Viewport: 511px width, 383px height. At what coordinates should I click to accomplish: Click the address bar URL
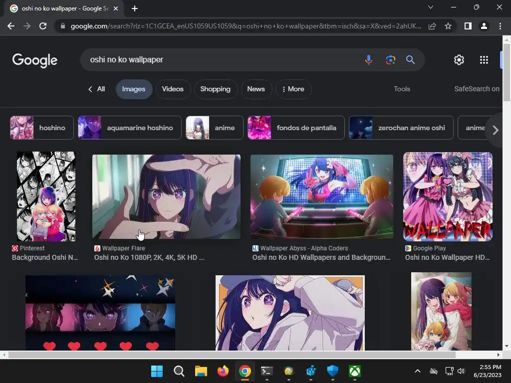[x=246, y=26]
